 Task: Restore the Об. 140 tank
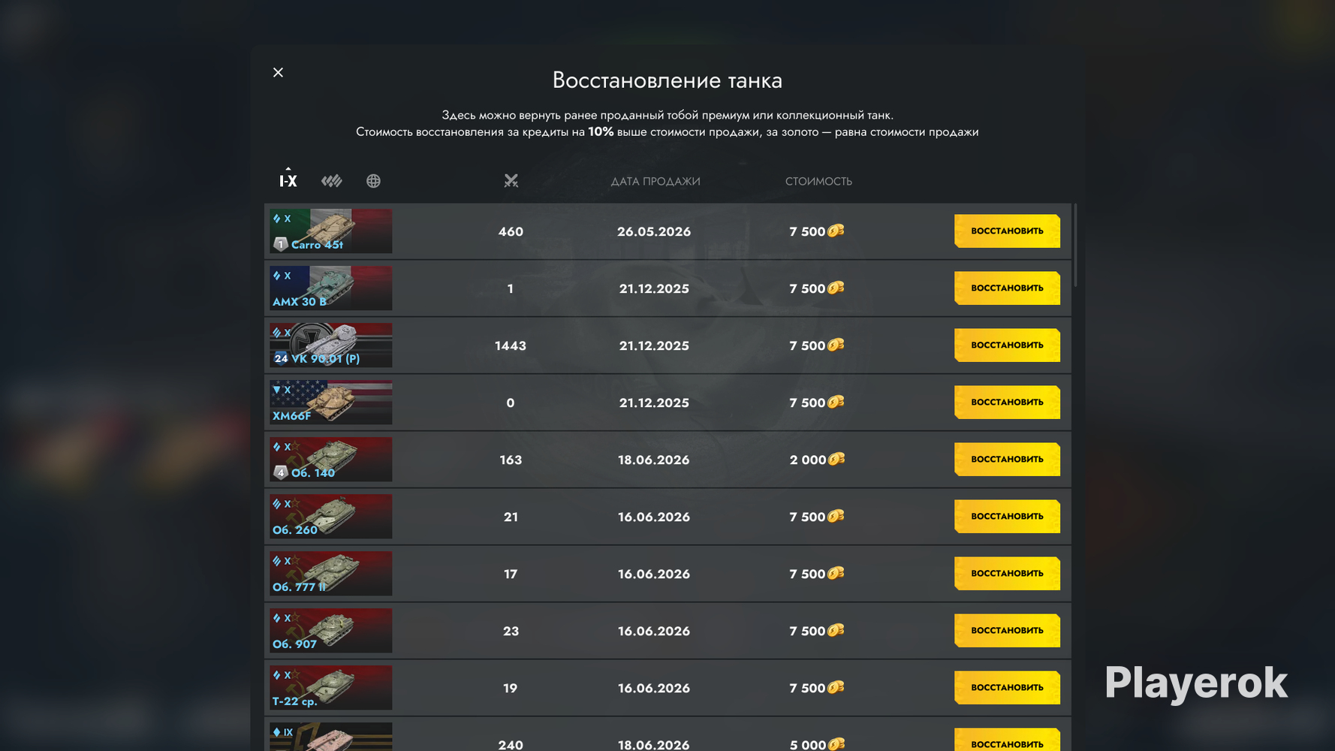1007,460
